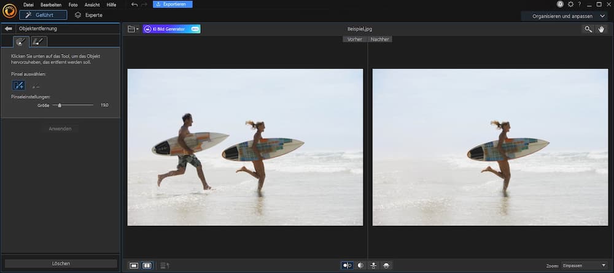The width and height of the screenshot is (614, 273).
Task: Click the notification bell icon
Action: point(560,4)
